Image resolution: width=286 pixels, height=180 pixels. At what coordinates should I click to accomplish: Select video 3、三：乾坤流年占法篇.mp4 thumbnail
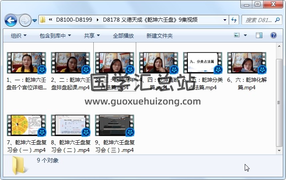pyautogui.click(x=115, y=63)
